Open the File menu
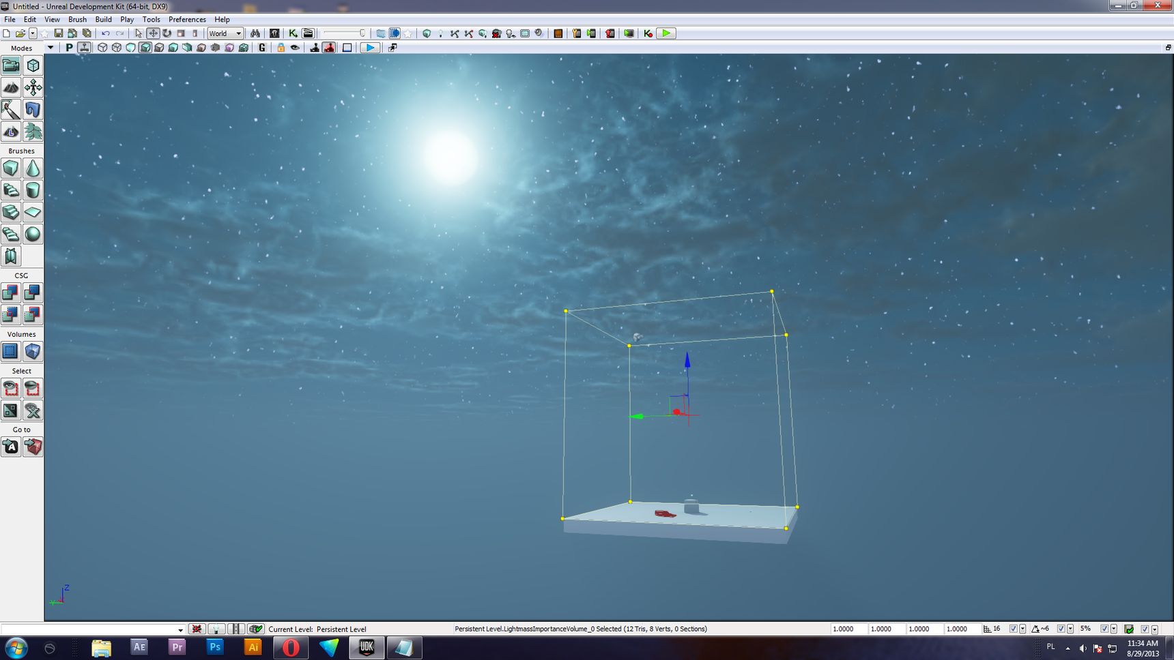1174x660 pixels. (10, 20)
